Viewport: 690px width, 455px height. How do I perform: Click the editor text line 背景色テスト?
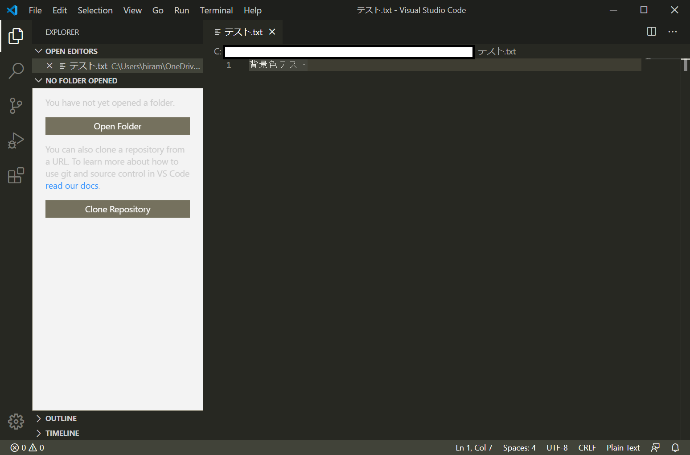[278, 65]
